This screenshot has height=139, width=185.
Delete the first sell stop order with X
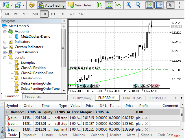(146, 118)
